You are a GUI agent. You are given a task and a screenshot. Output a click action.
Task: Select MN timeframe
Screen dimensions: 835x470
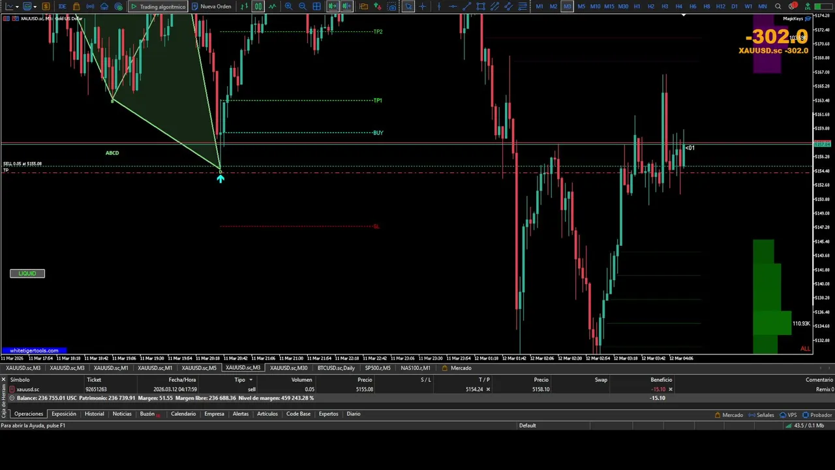[762, 7]
